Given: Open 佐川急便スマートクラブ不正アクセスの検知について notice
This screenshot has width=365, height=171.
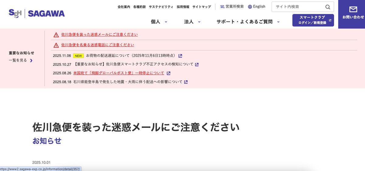Looking at the screenshot, I should click(x=133, y=64).
